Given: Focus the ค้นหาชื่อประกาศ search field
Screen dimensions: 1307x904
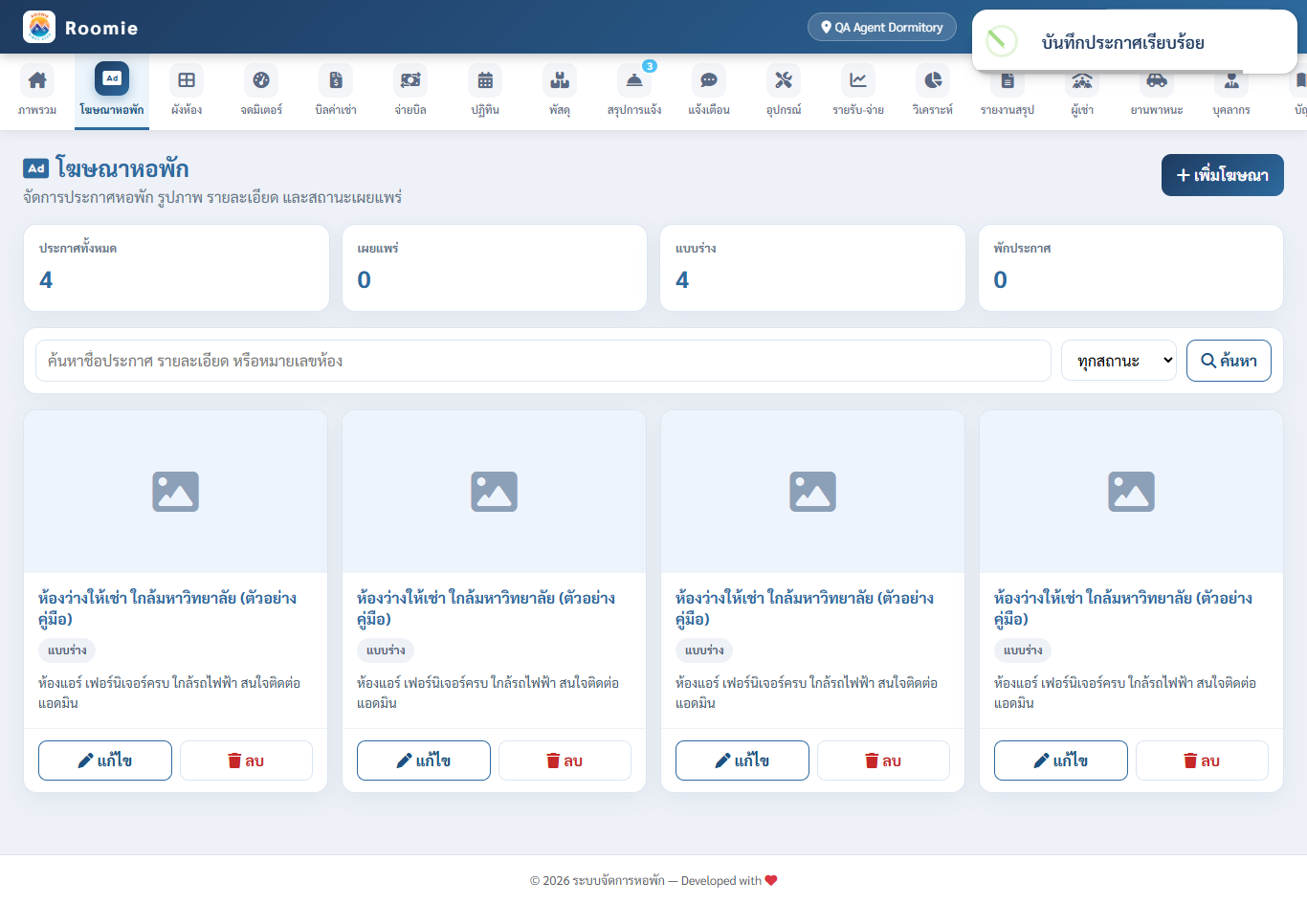Looking at the screenshot, I should pos(543,361).
